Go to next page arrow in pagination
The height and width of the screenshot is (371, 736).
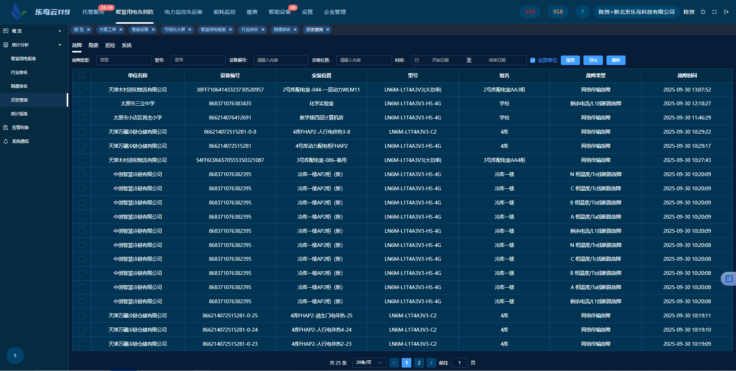431,363
